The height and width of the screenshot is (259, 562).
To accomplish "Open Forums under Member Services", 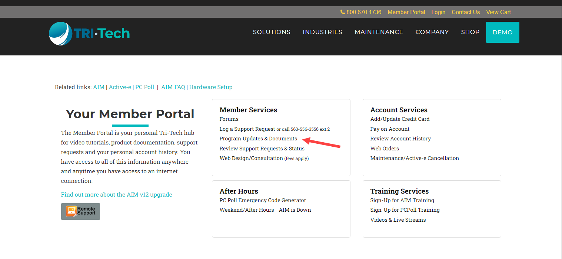I will (229, 119).
